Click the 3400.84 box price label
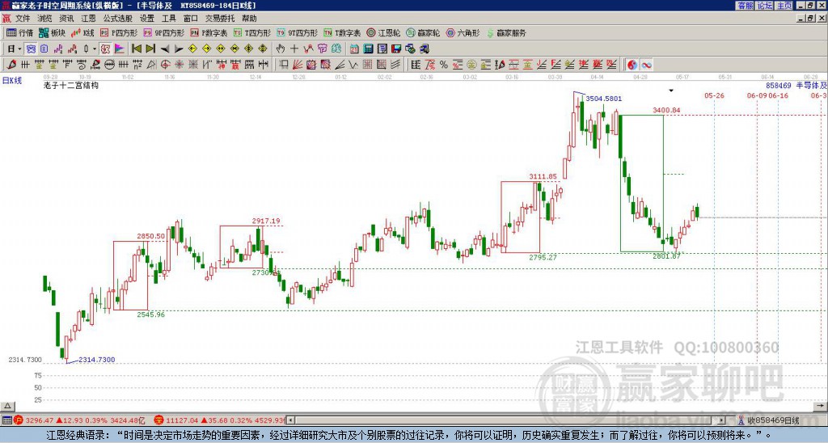Image resolution: width=828 pixels, height=443 pixels. pyautogui.click(x=666, y=110)
